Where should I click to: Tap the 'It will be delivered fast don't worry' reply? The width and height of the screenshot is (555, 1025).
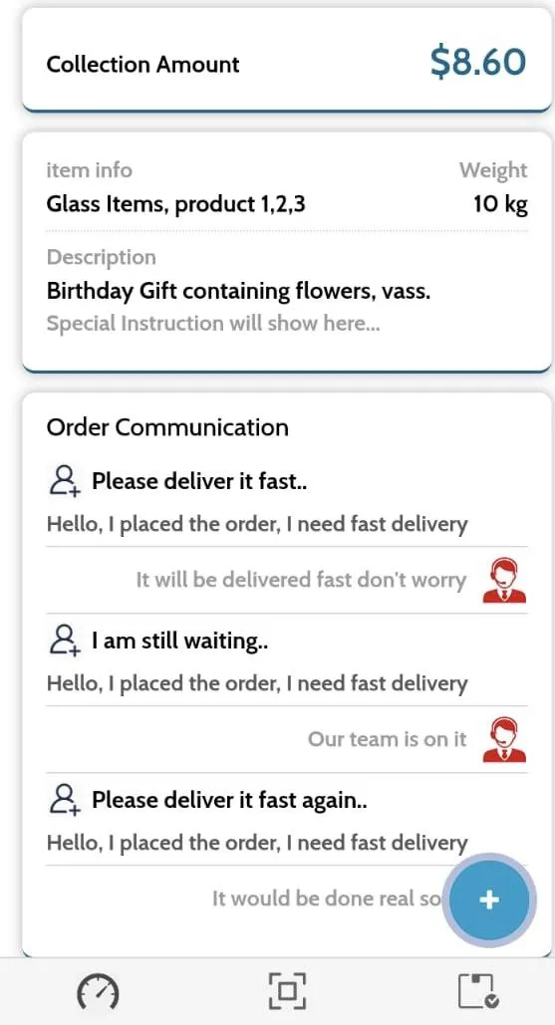[x=301, y=580]
